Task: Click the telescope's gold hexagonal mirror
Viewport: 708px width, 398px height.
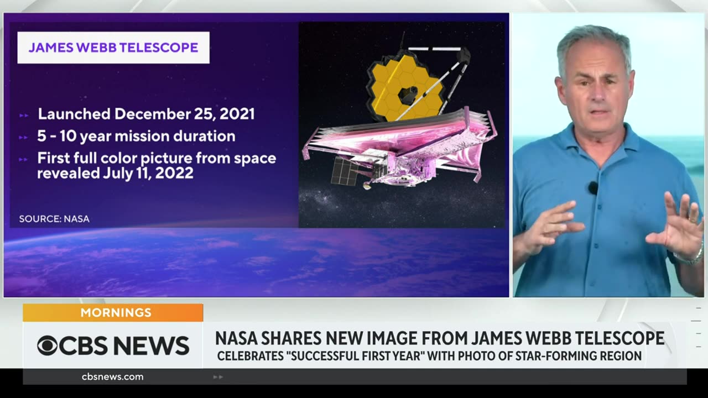Action: point(406,87)
